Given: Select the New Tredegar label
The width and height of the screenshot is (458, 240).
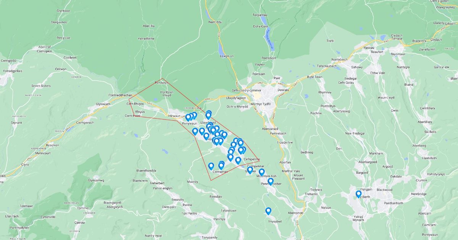Looking at the screenshot, I should tap(355, 133).
